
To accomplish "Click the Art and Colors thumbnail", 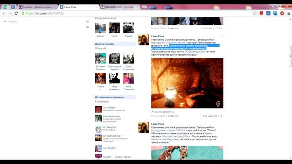I will [x=99, y=138].
